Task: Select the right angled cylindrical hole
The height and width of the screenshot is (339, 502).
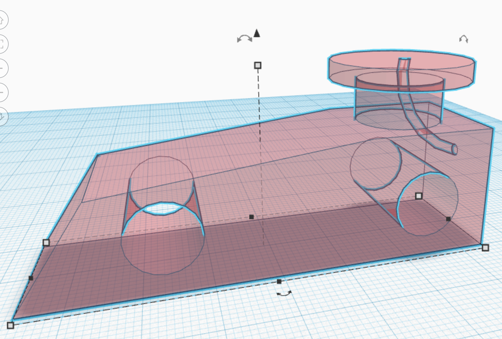Action: [404, 187]
